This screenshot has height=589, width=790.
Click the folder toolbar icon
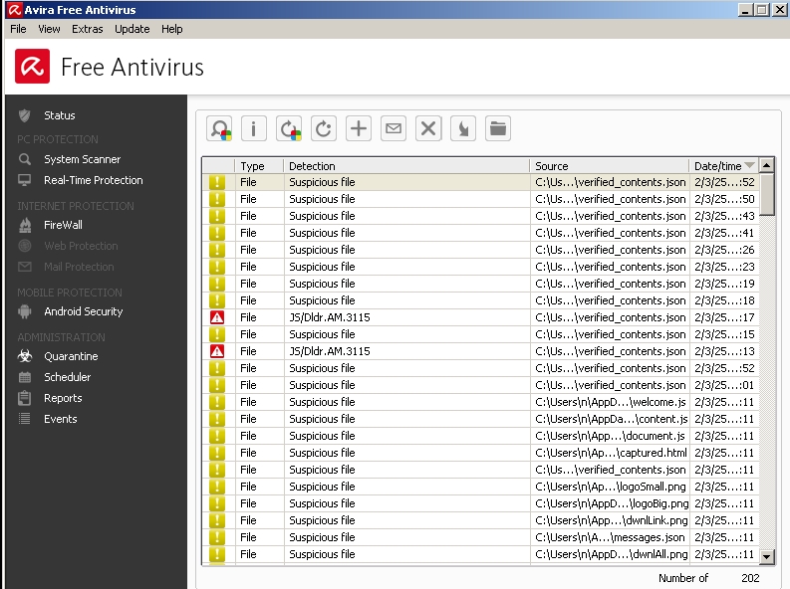point(498,128)
